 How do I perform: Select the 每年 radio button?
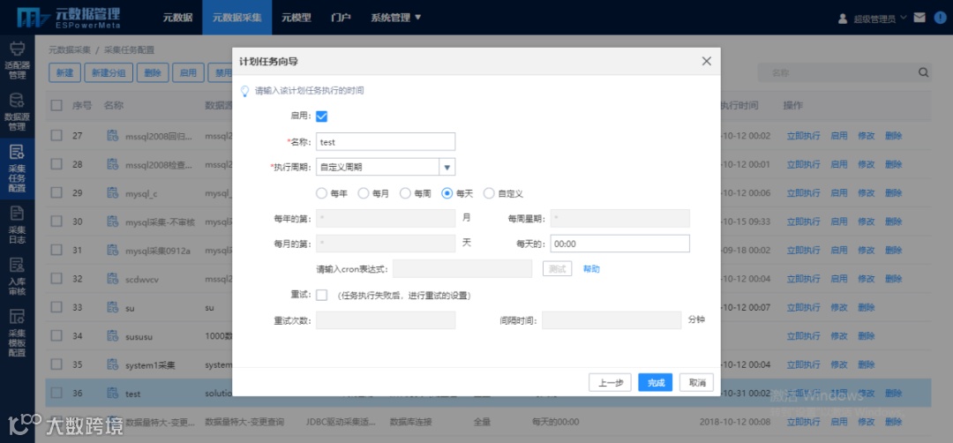[321, 193]
